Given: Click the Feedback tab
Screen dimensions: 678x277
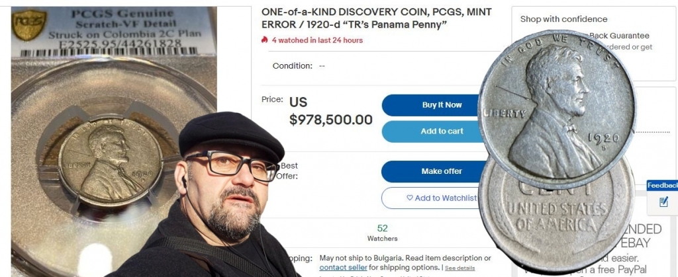Looking at the screenshot, I should click(x=662, y=186).
